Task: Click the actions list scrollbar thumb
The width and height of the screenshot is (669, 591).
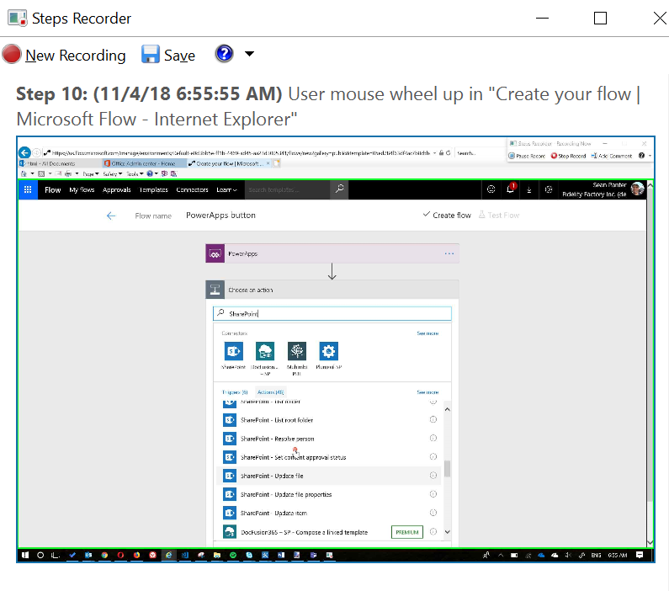Action: [x=448, y=468]
